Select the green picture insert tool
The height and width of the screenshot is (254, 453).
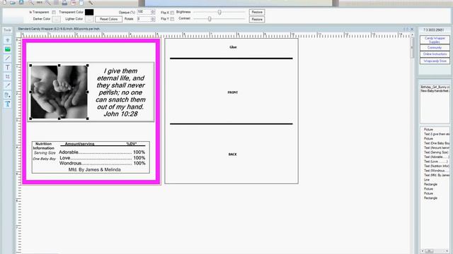[8, 49]
